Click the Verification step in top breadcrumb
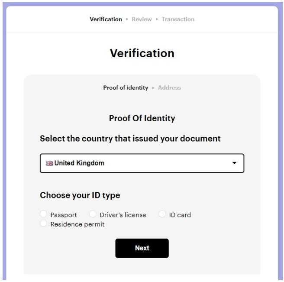This screenshot has width=284, height=282. tap(106, 19)
